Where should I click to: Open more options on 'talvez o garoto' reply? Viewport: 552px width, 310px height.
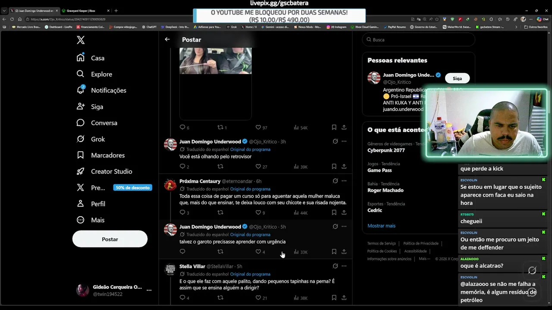click(x=344, y=226)
